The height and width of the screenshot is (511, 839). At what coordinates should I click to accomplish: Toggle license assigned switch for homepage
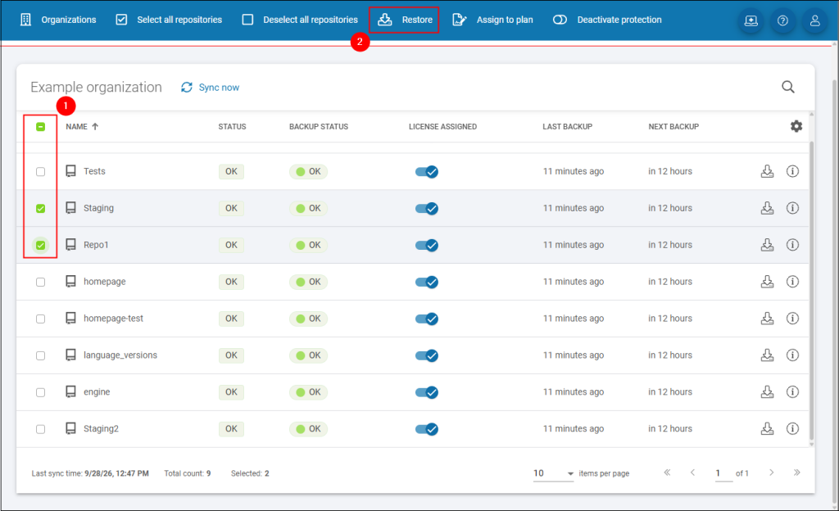(426, 282)
